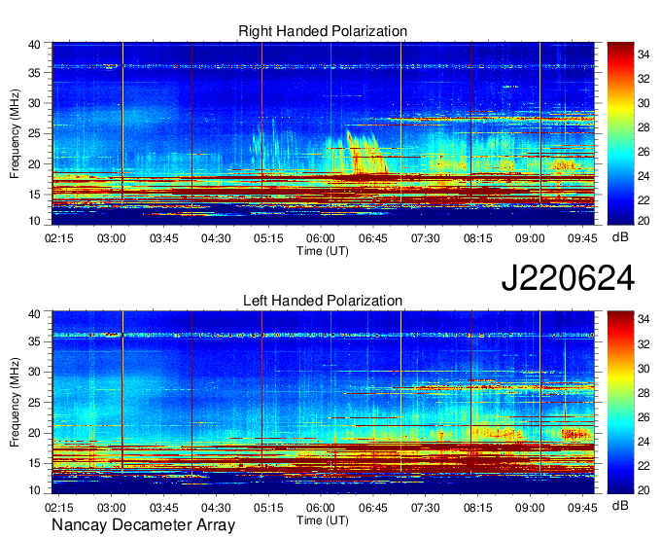Click the 20 dB value on the upper color bar
This screenshot has width=661, height=537.
pos(644,221)
